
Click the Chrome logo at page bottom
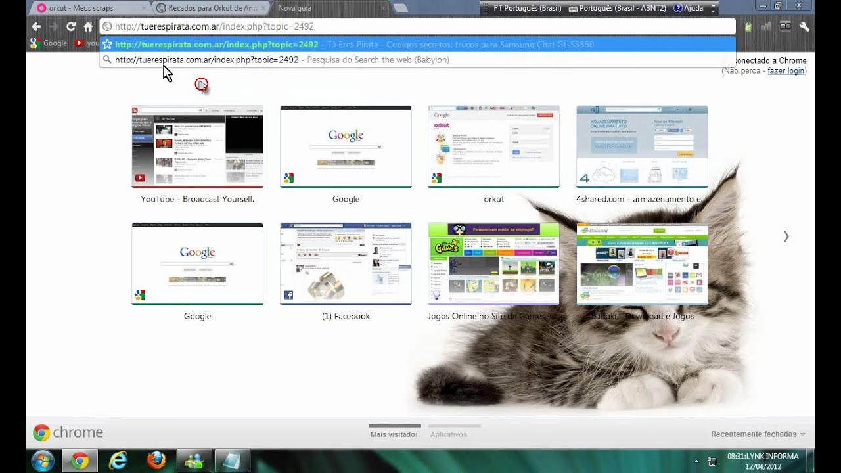pyautogui.click(x=68, y=432)
